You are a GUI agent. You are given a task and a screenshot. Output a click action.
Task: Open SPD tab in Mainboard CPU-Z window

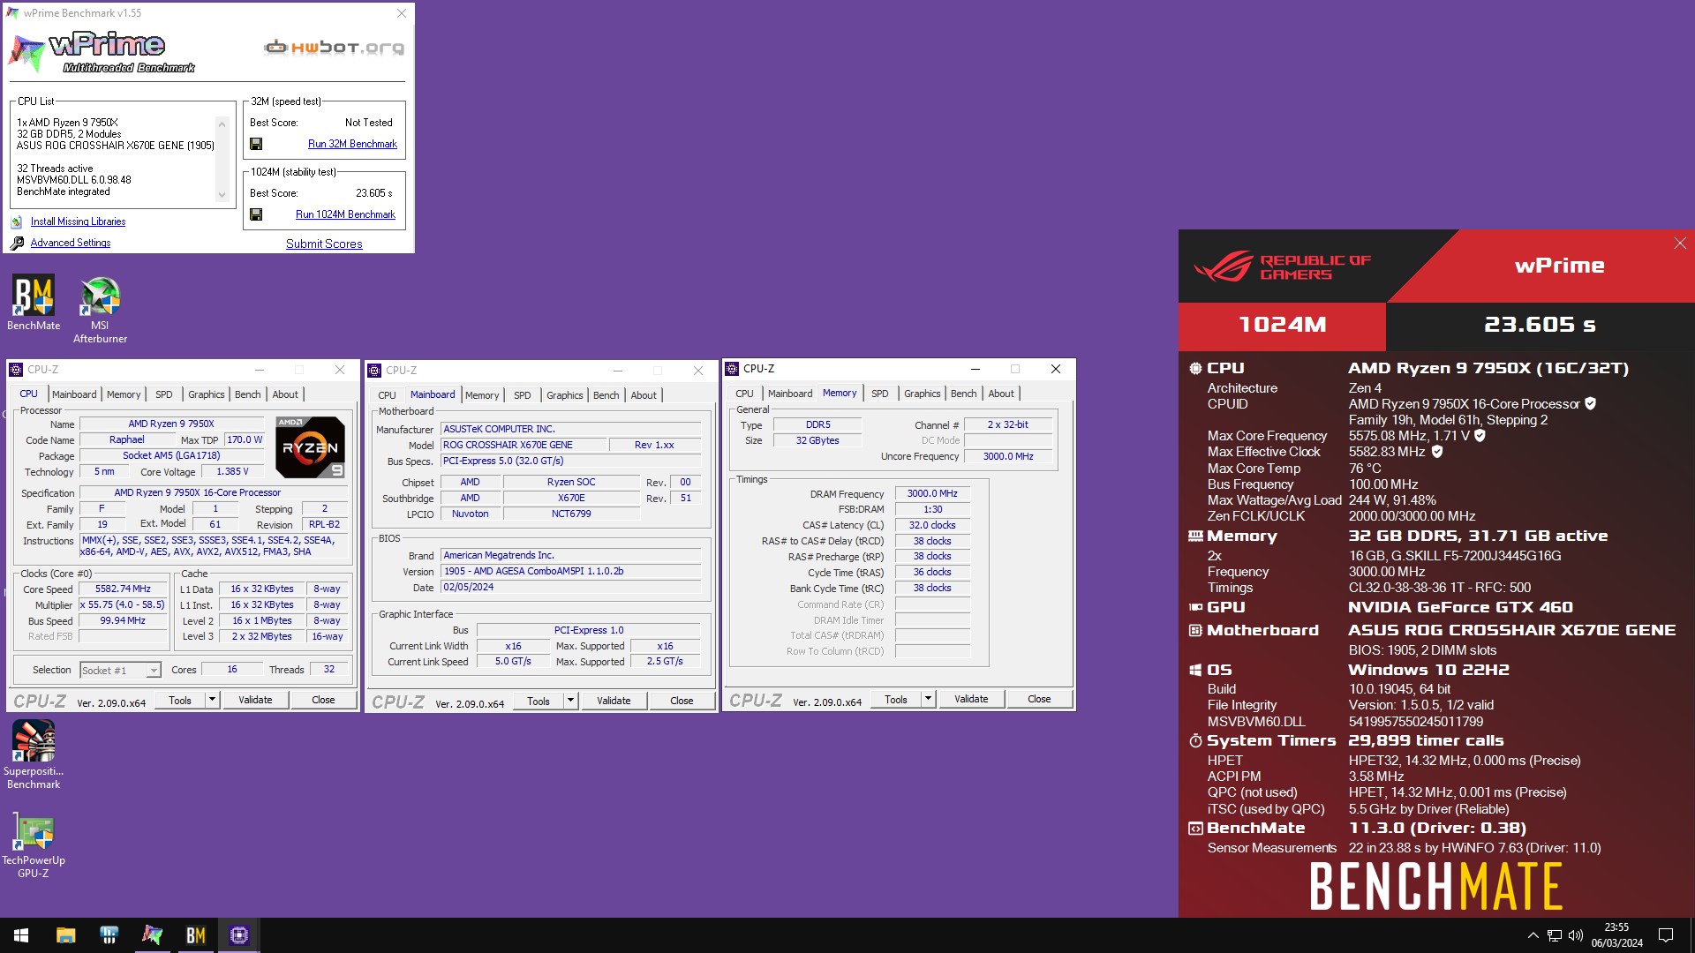523,395
